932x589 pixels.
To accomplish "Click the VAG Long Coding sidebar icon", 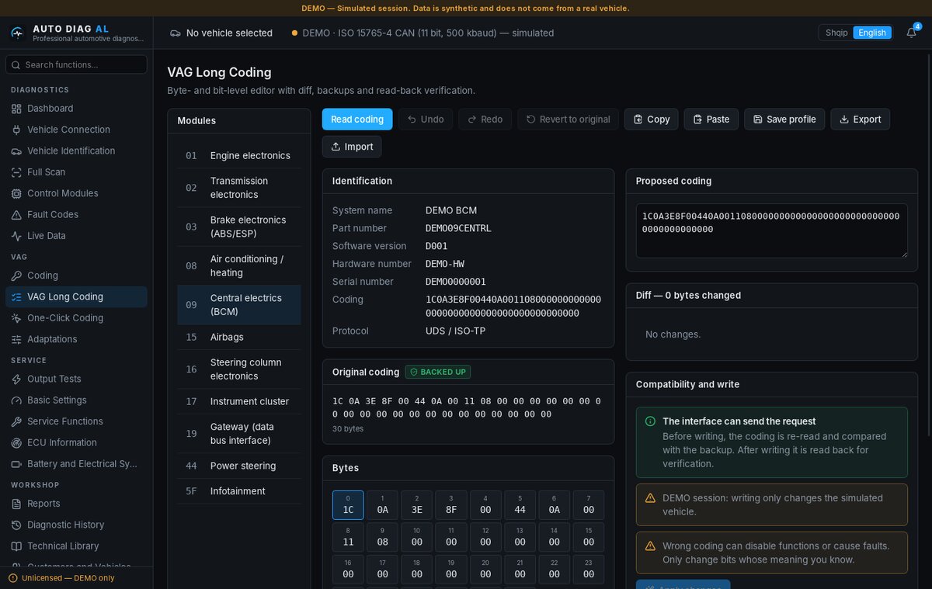I will point(16,296).
